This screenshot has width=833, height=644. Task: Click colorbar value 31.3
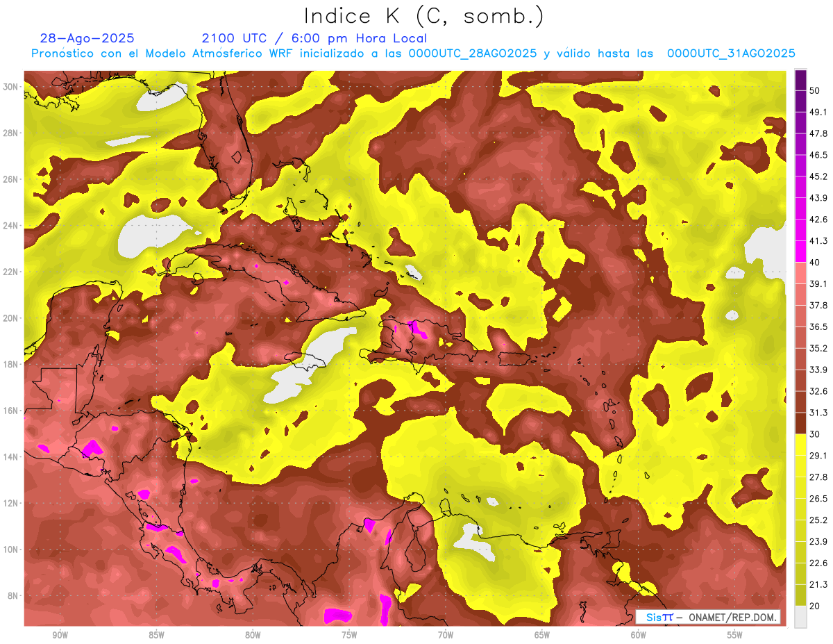coord(818,413)
